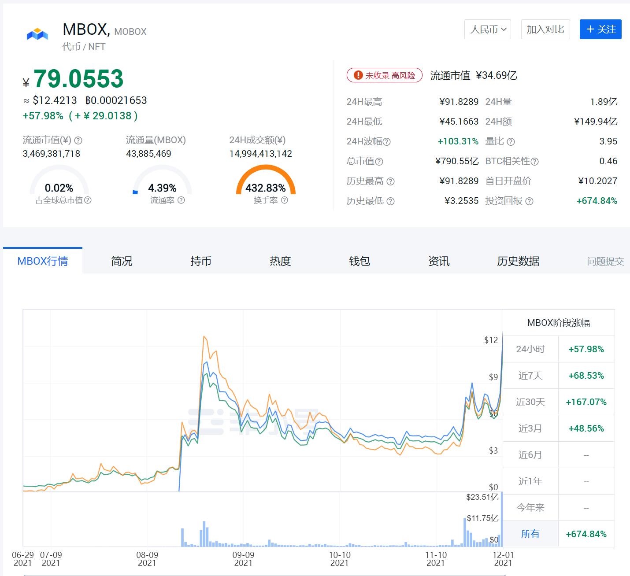Image resolution: width=630 pixels, height=576 pixels.
Task: Click the 09-09 2021 date axis label
Action: coord(243,559)
